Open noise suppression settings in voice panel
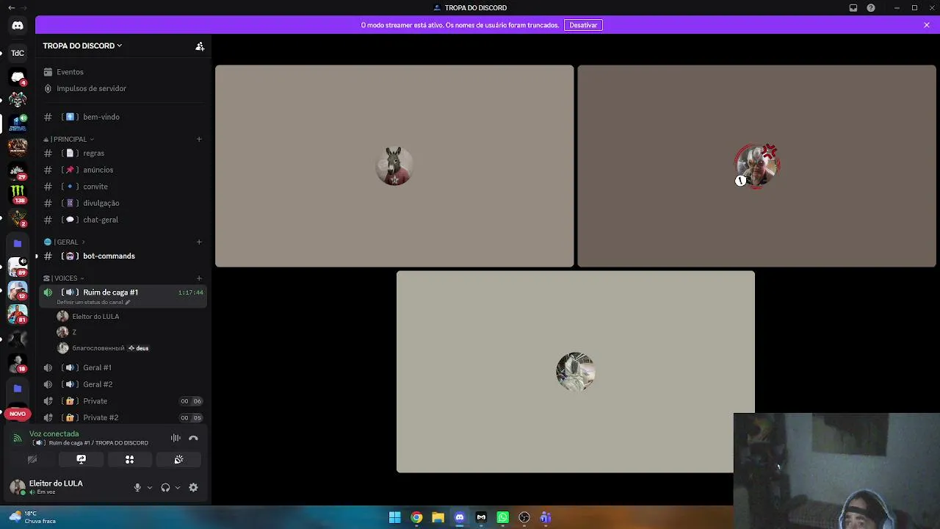940x529 pixels. click(x=176, y=438)
